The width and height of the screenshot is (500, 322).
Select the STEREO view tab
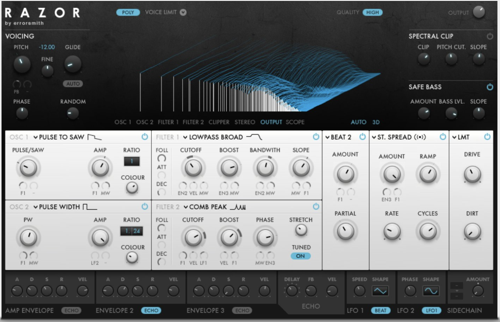(x=245, y=122)
